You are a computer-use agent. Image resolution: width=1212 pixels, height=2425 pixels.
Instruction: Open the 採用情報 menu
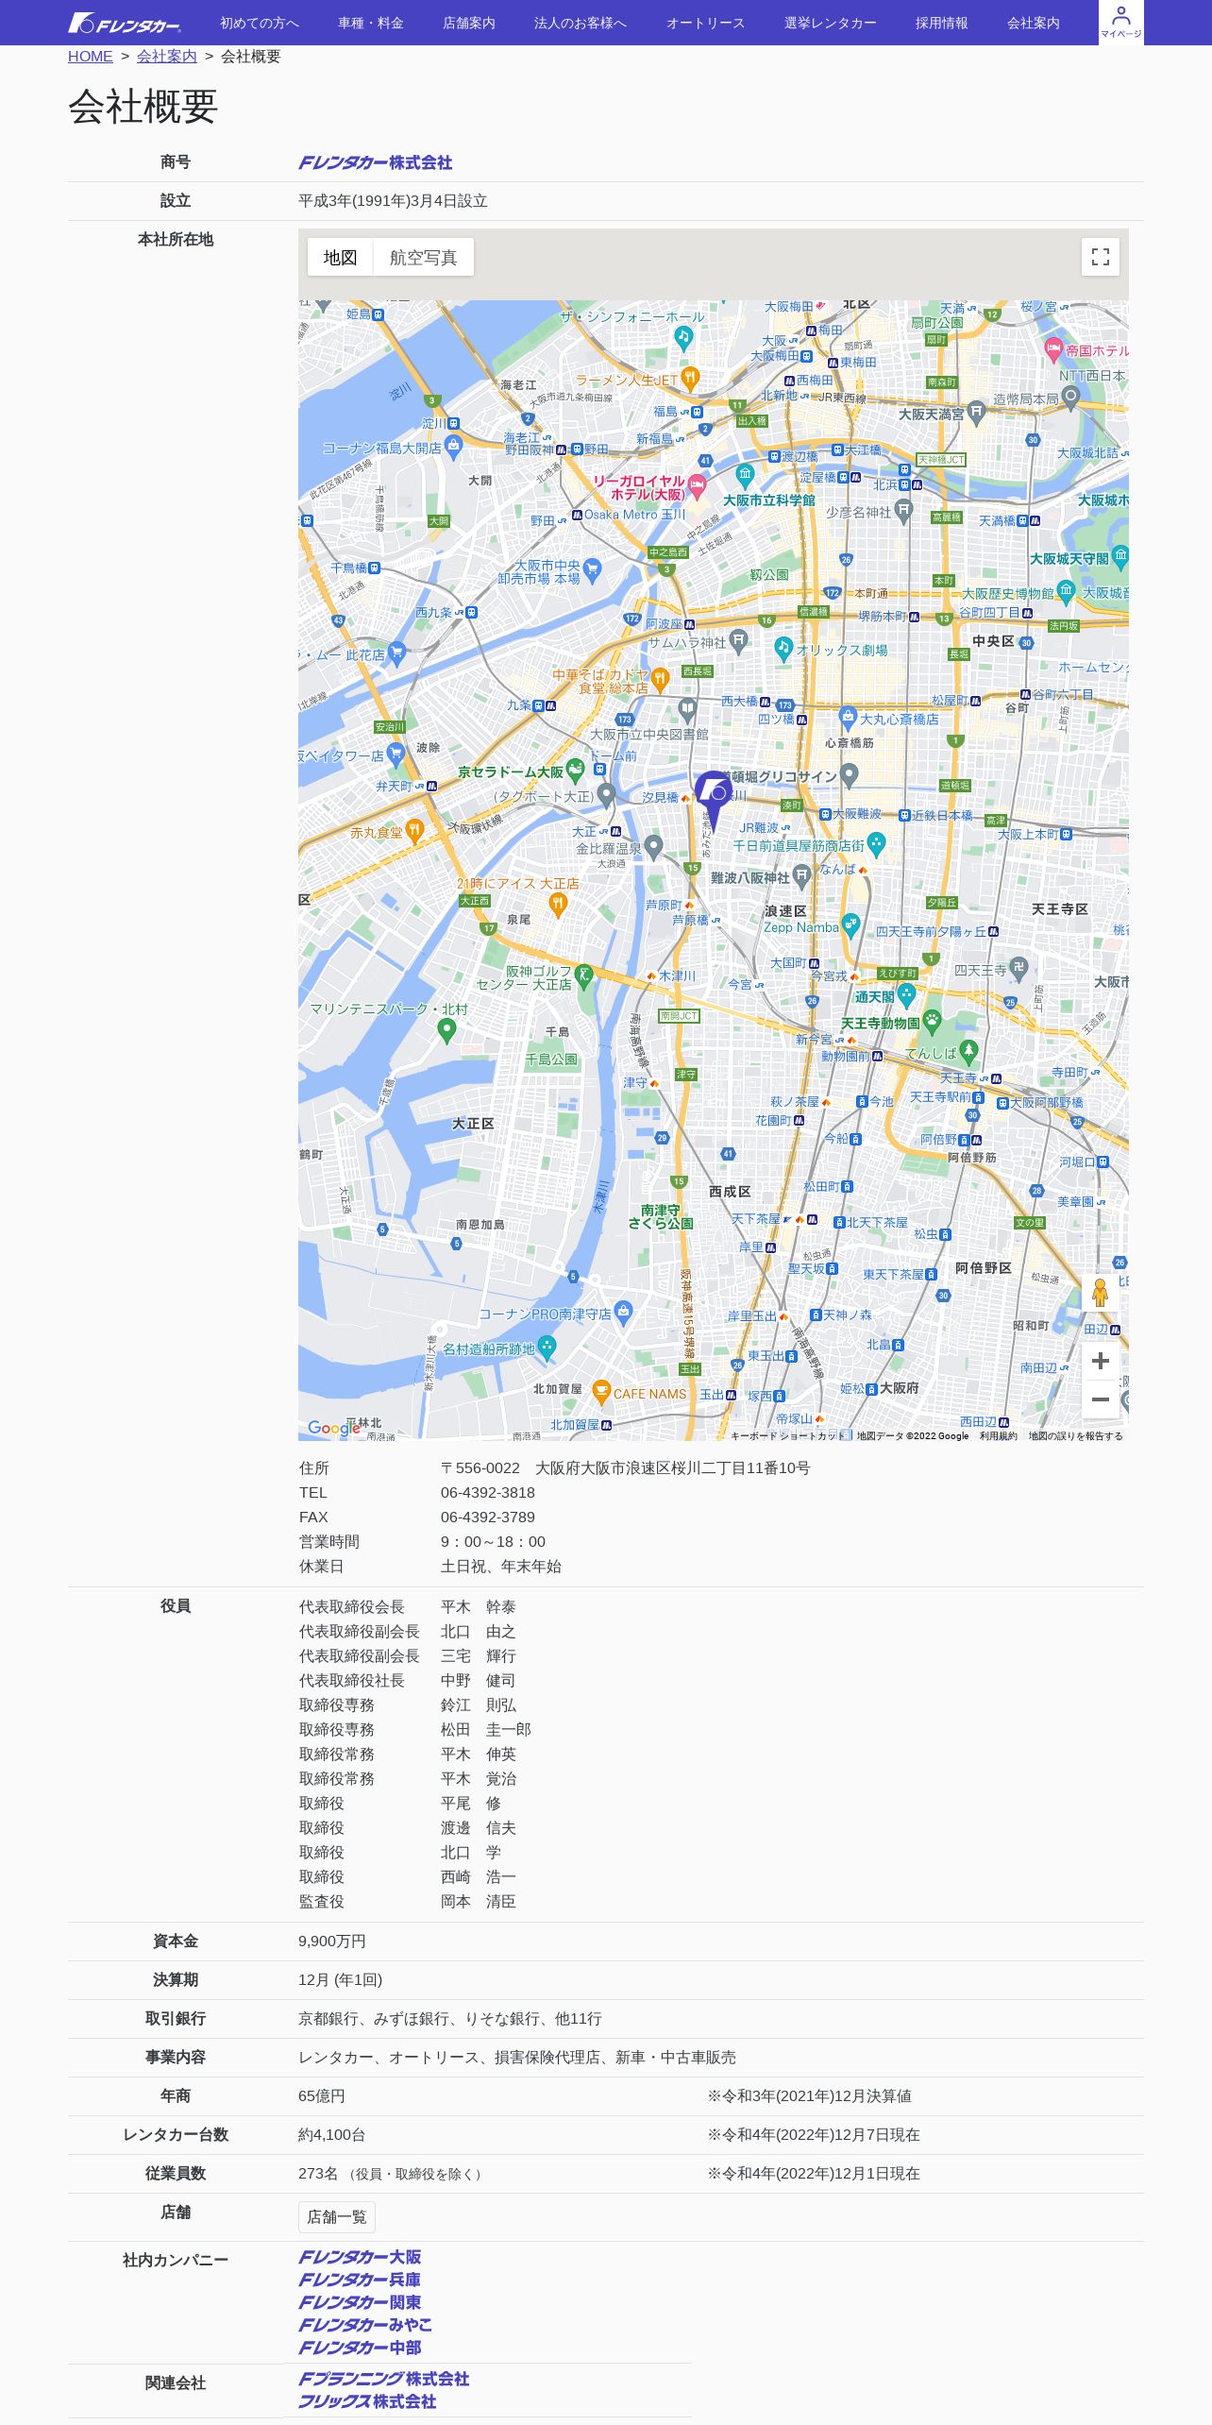[x=941, y=23]
